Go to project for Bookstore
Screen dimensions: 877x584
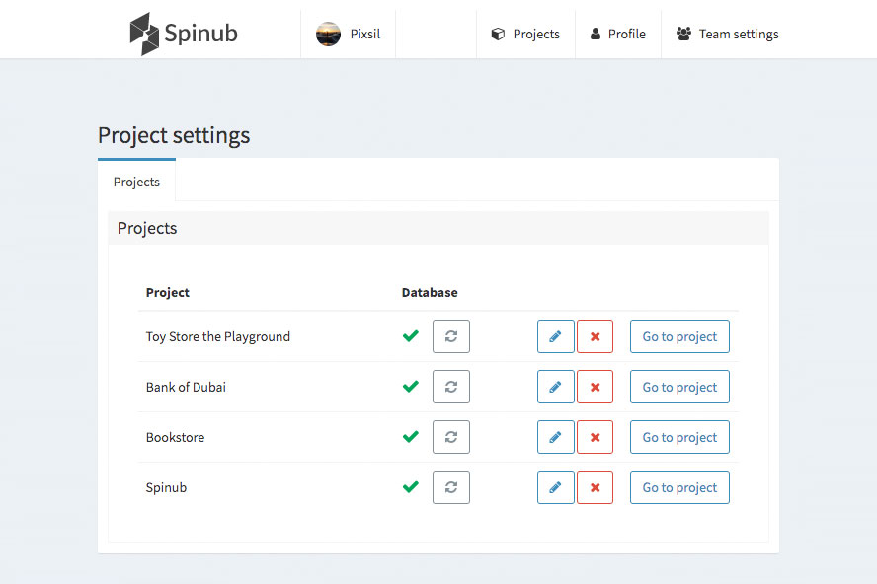coord(679,437)
